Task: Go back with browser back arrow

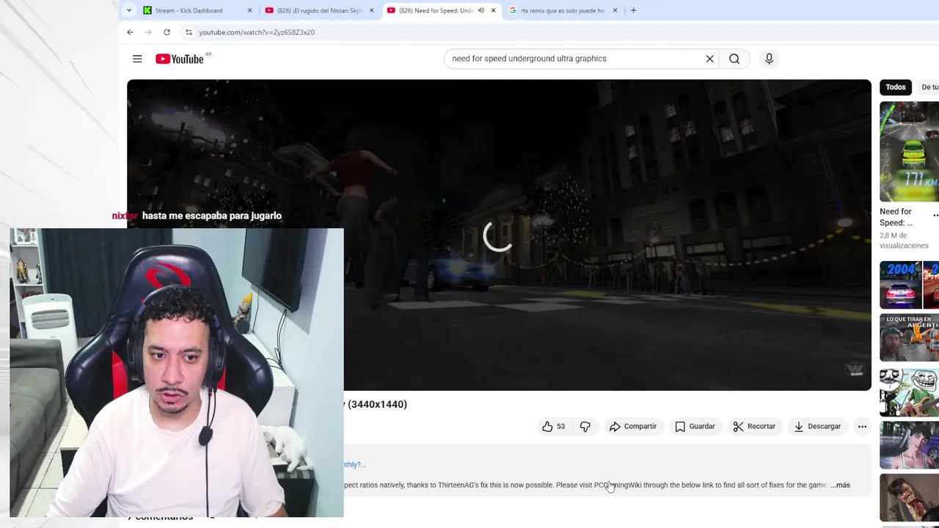Action: click(130, 32)
